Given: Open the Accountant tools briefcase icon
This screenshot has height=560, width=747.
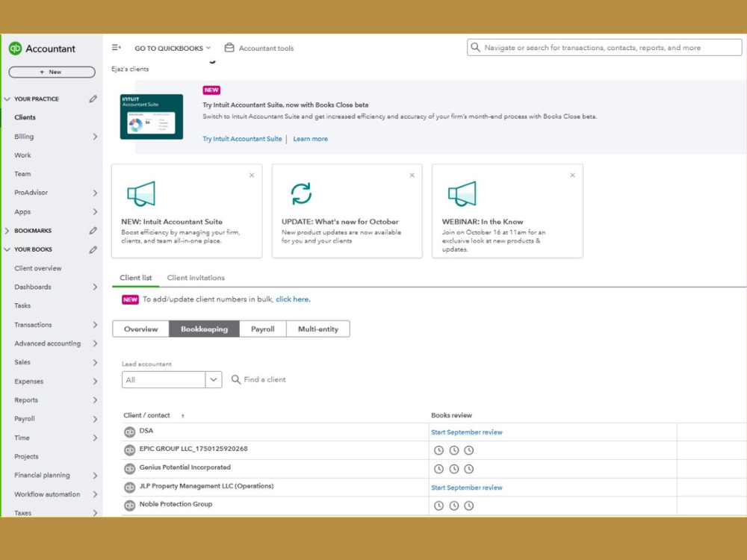Looking at the screenshot, I should pos(229,48).
